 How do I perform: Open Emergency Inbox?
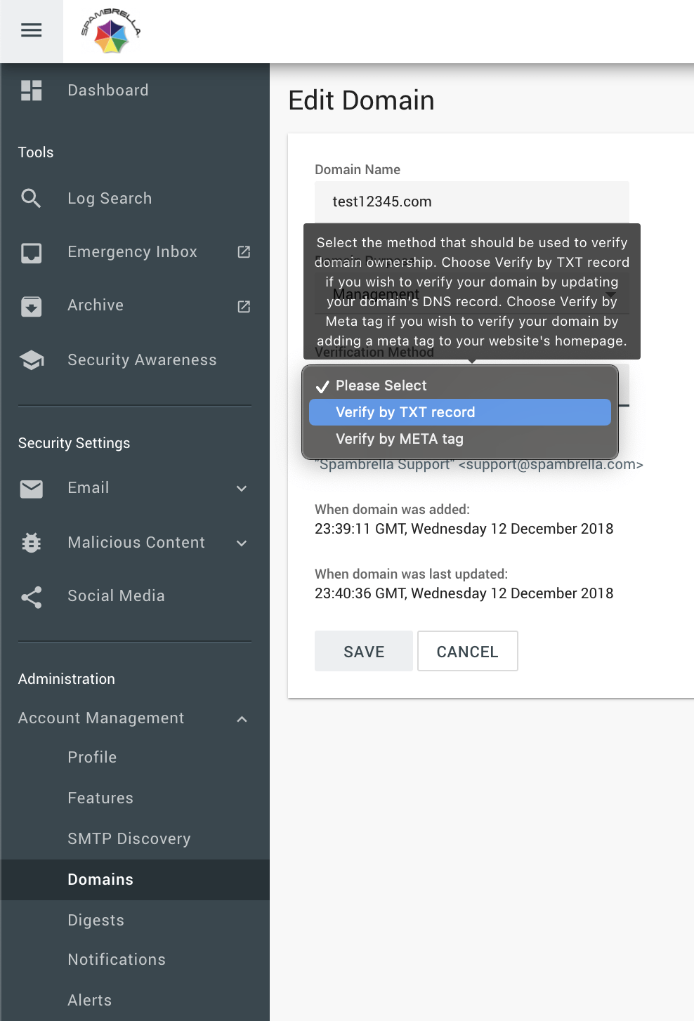(132, 251)
